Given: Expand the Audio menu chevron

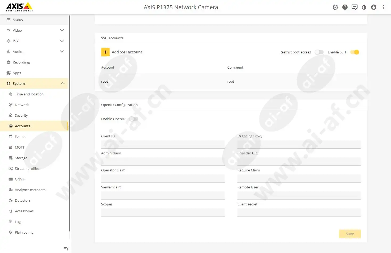Looking at the screenshot, I should coord(62,52).
